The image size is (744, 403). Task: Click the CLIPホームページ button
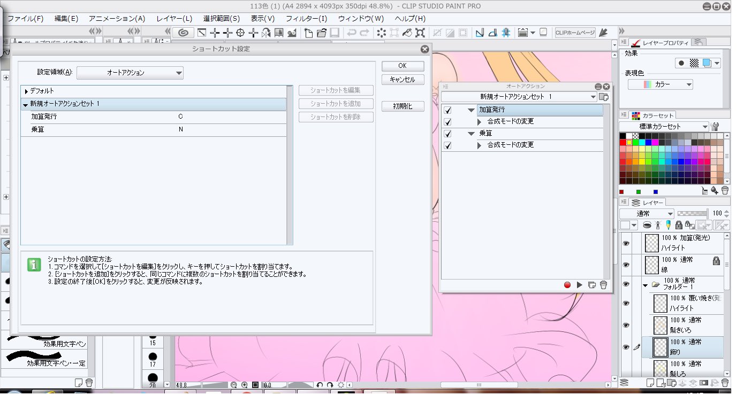click(x=575, y=33)
